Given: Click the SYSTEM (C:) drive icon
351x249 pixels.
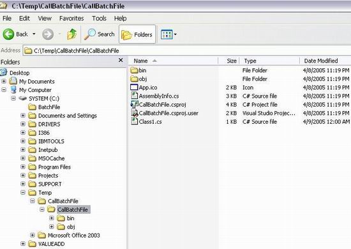Looking at the screenshot, I should [x=23, y=98].
